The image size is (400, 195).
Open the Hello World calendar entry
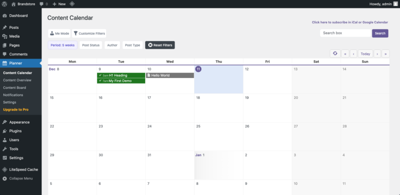pos(170,75)
